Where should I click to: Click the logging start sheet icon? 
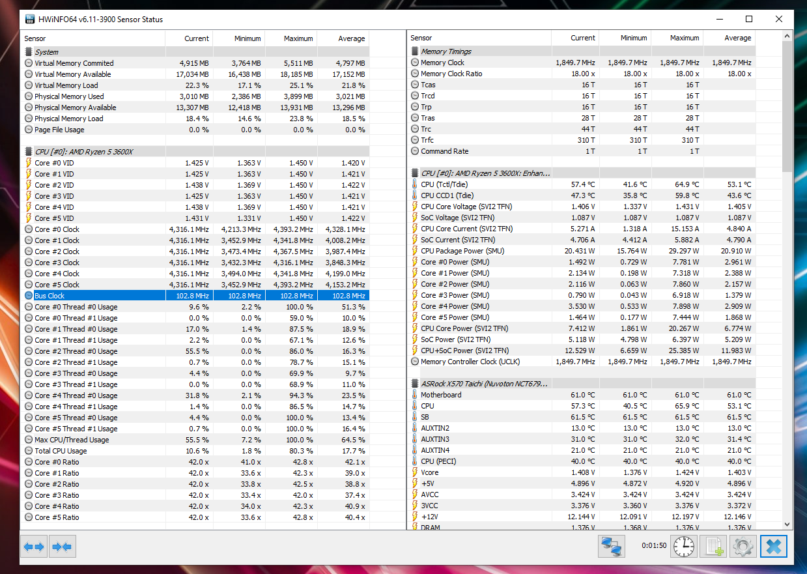click(713, 546)
